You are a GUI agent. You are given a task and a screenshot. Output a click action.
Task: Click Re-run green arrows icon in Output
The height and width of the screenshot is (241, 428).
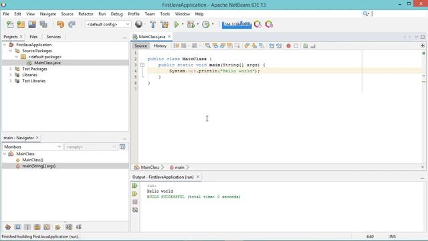[x=135, y=186]
